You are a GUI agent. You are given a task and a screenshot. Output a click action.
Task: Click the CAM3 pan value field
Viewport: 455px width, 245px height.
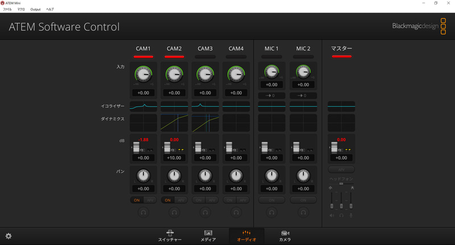click(205, 189)
